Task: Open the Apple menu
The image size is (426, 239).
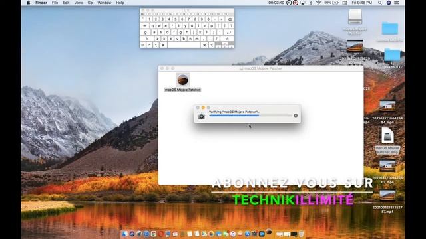Action: click(28, 3)
